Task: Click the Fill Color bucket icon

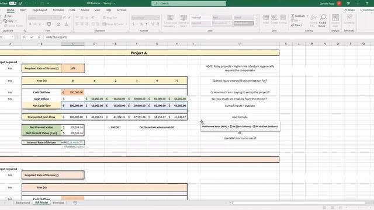Action: point(58,24)
